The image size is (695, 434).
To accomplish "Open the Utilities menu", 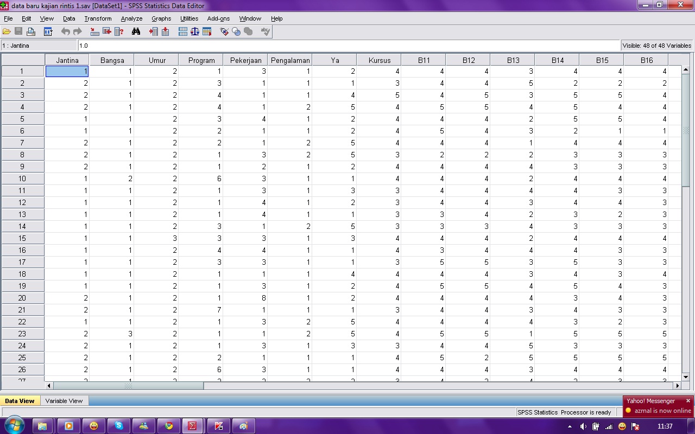I will 189,18.
